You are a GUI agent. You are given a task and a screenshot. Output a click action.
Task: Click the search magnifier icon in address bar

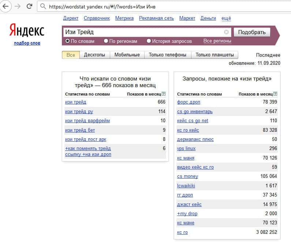(43, 7)
